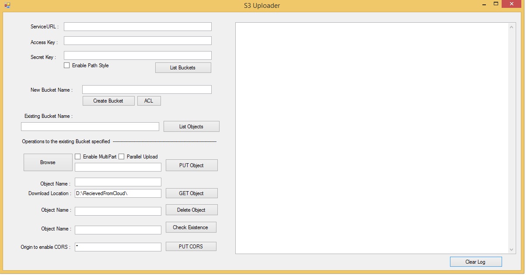Click the Clear Log button
Viewport: 527px width, 275px height.
point(475,262)
